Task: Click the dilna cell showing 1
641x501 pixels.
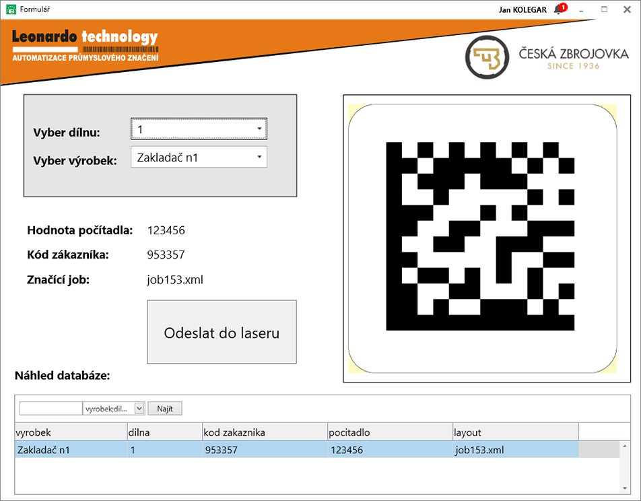Action: tap(165, 450)
